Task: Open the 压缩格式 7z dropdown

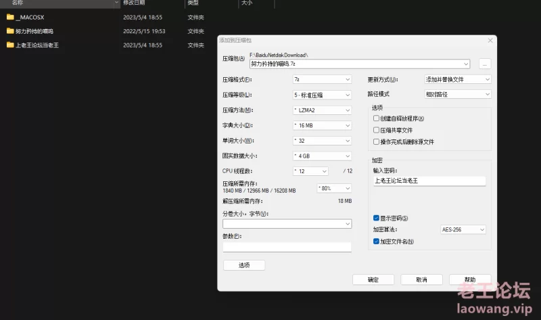Action: tap(322, 79)
